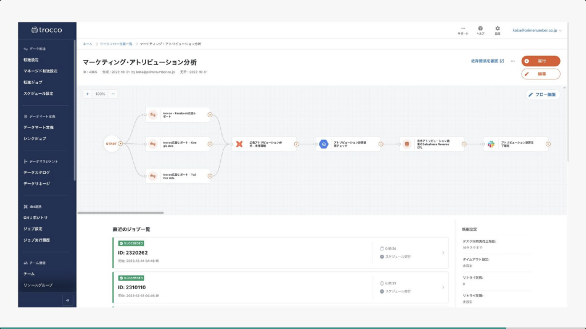Screen dimensions: 586x329
Task: Select the Salesforce Reverse ETL node icon
Action: tap(407, 144)
